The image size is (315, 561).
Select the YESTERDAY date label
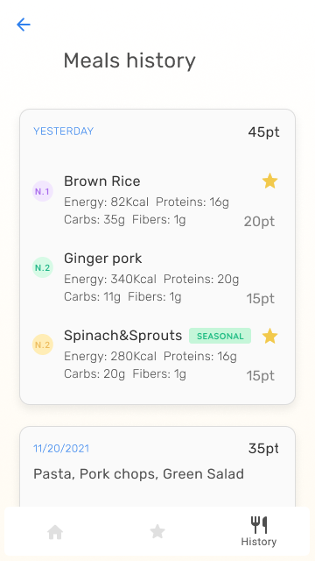tap(64, 131)
